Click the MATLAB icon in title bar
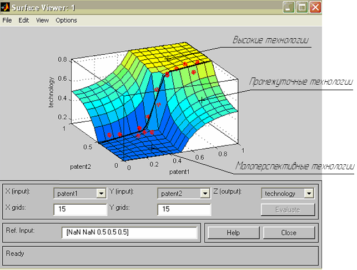Screen dimensions: 357x270 pos(5,7)
